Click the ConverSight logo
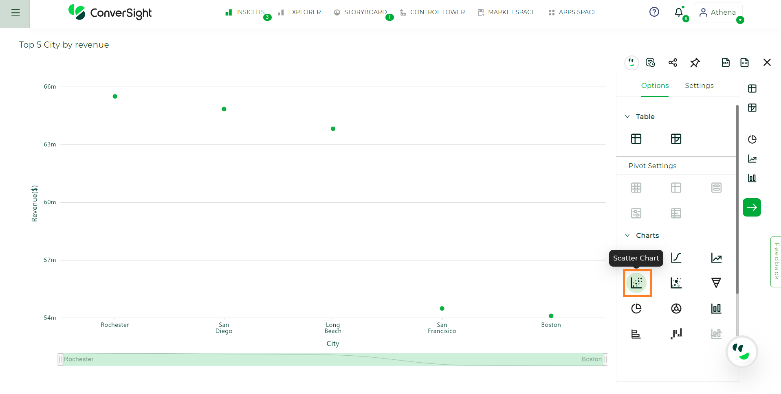Image resolution: width=781 pixels, height=394 pixels. tap(110, 13)
